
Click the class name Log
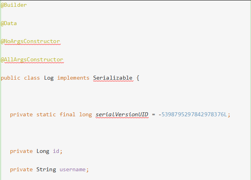[49, 78]
